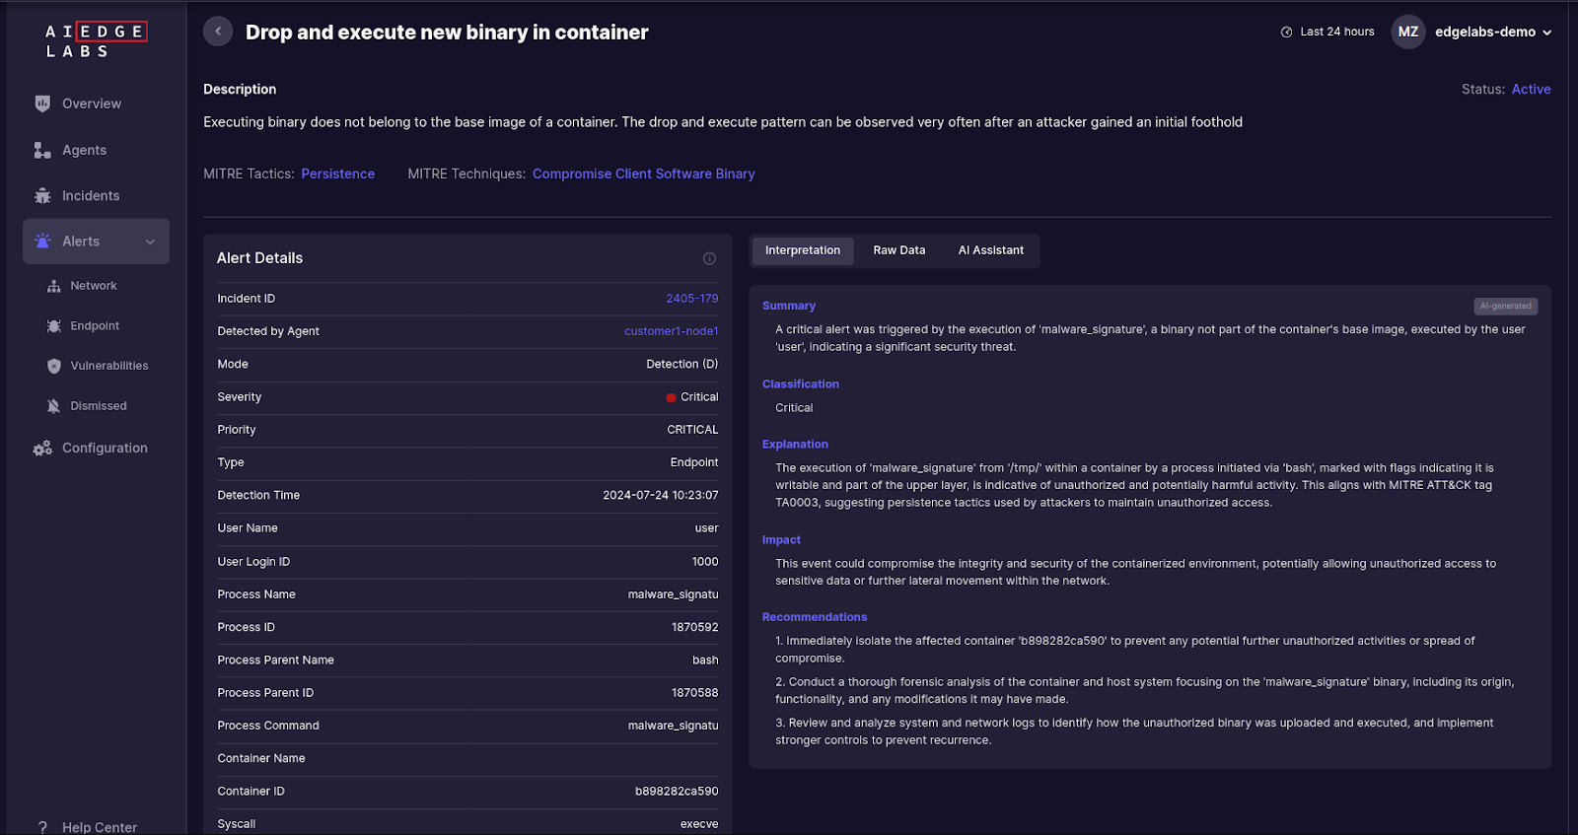
Task: Click the back arrow button
Action: pos(218,32)
